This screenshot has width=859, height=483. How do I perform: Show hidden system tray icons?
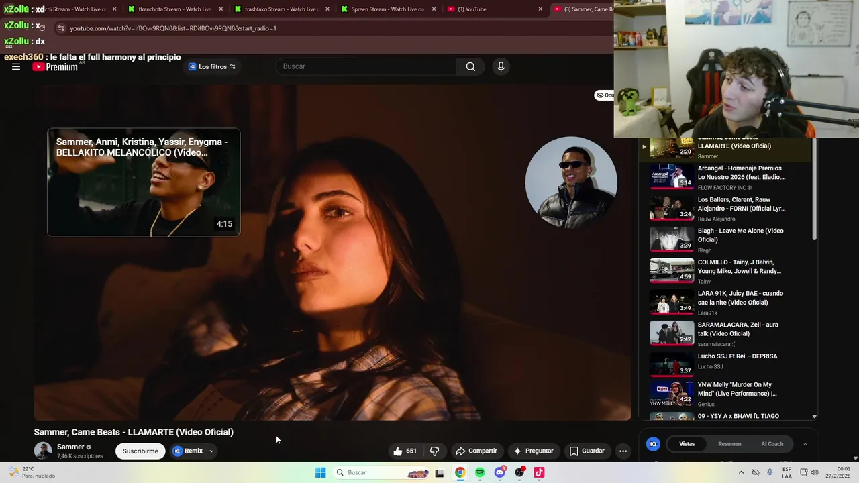(x=741, y=472)
